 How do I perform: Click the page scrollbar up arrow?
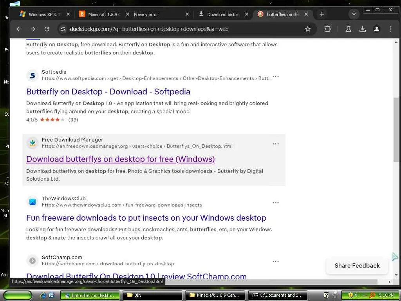396,42
